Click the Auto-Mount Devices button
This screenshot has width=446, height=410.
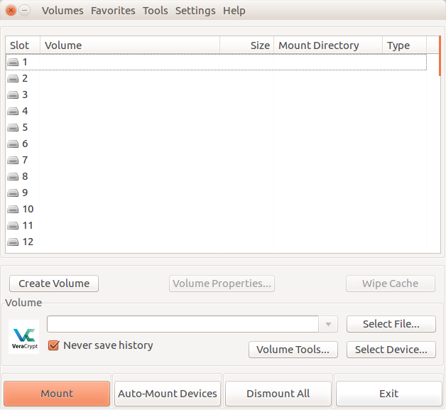pyautogui.click(x=168, y=394)
